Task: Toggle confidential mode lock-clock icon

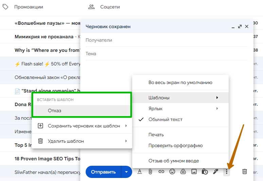Action: click(205, 172)
